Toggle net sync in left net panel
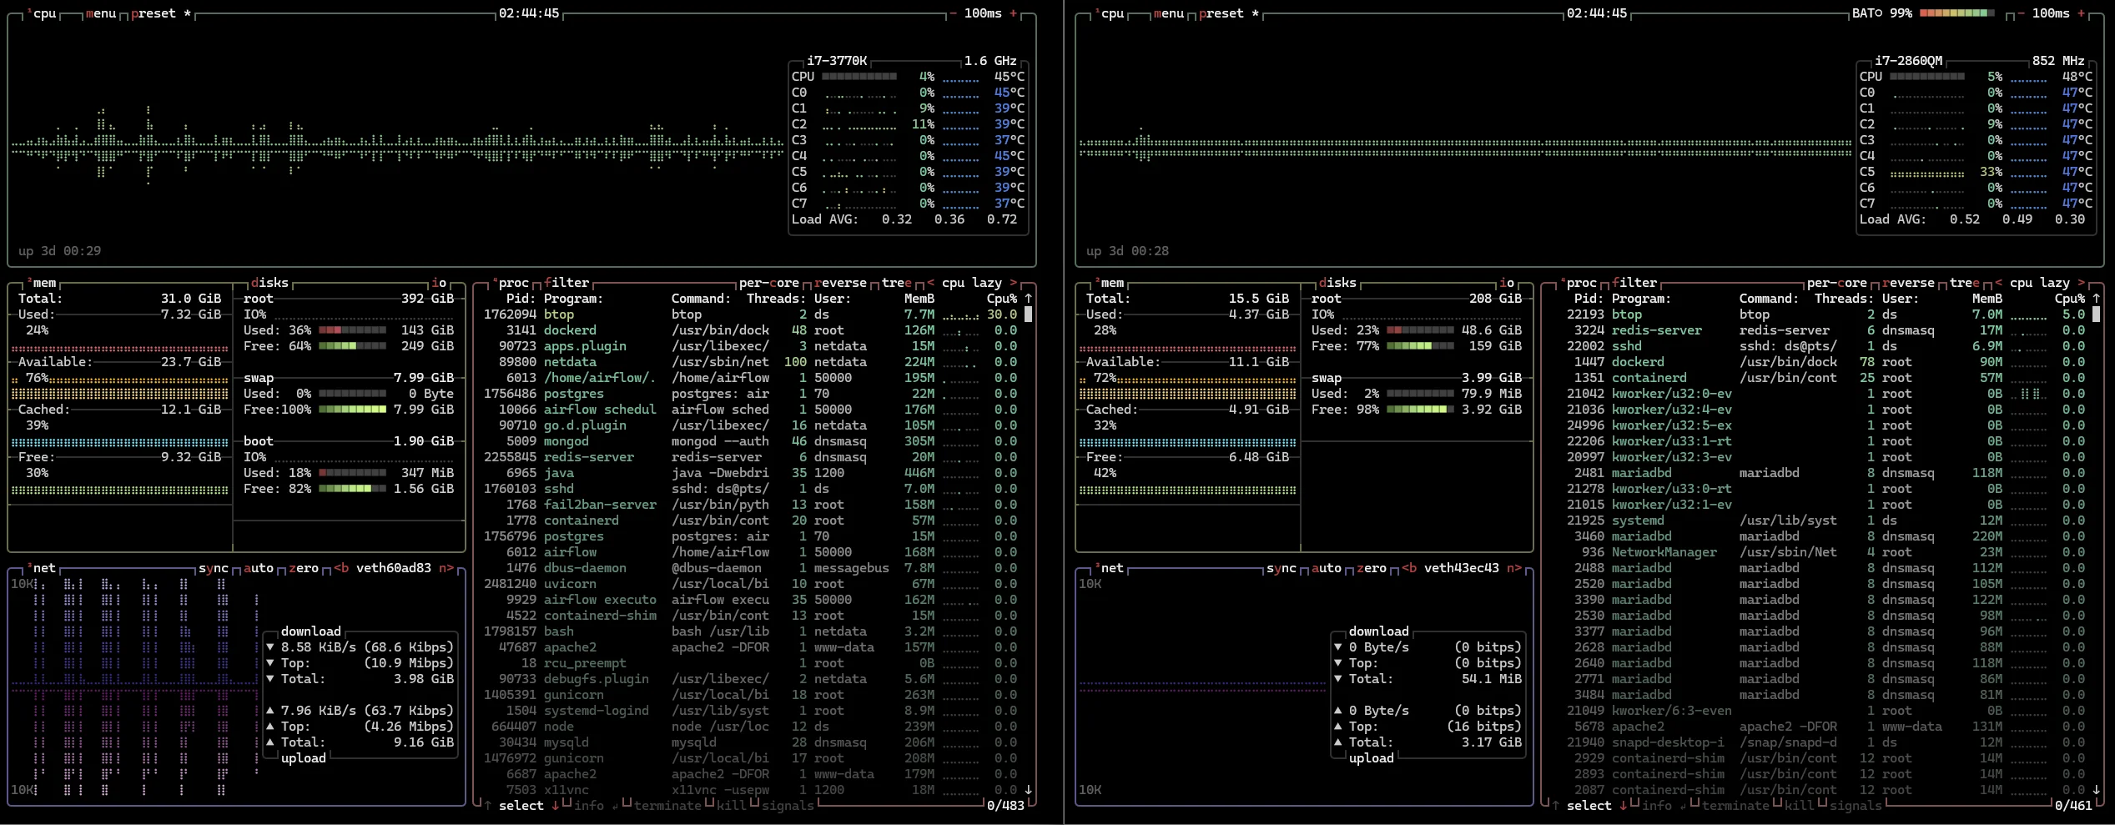The height and width of the screenshot is (825, 2115). (x=214, y=568)
